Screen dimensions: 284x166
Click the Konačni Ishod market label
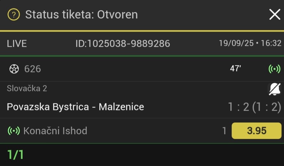coord(55,131)
